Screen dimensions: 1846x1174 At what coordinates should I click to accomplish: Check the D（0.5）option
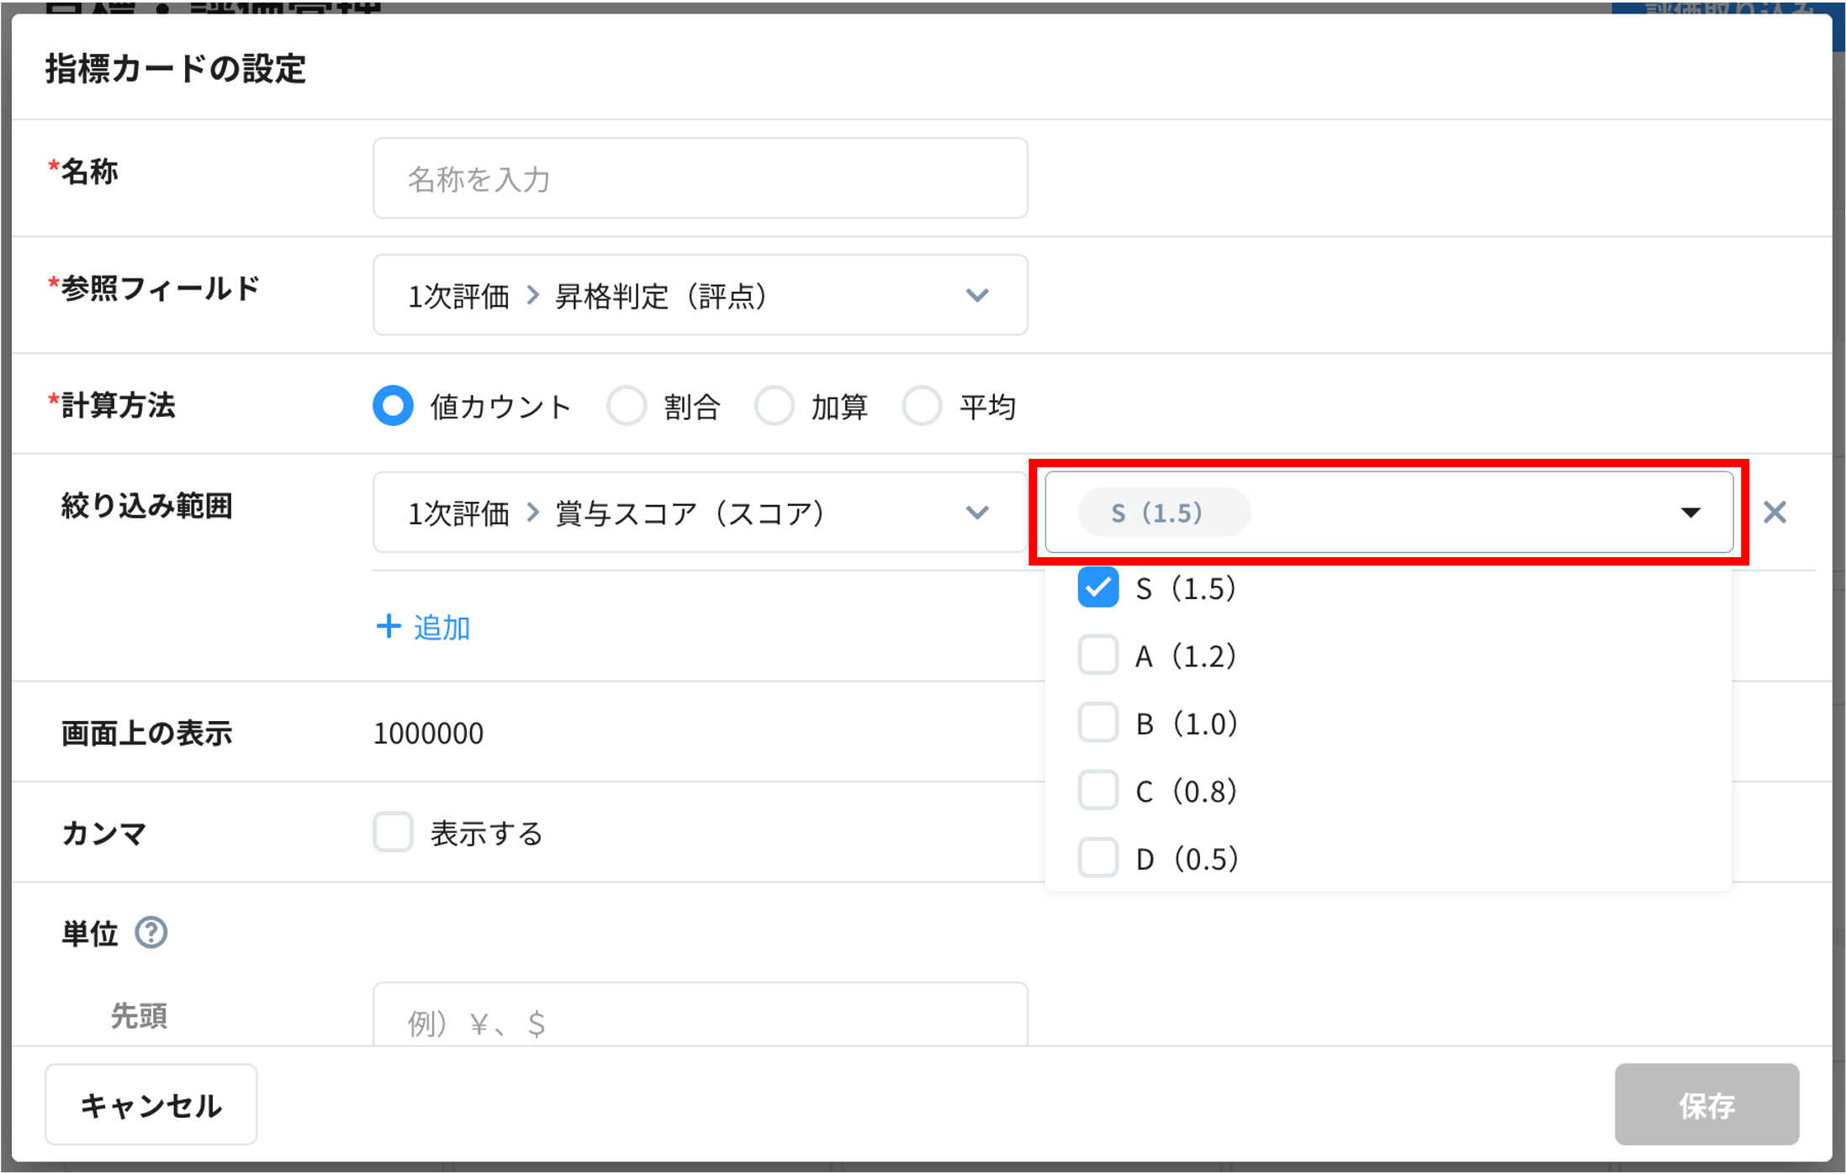click(1098, 858)
